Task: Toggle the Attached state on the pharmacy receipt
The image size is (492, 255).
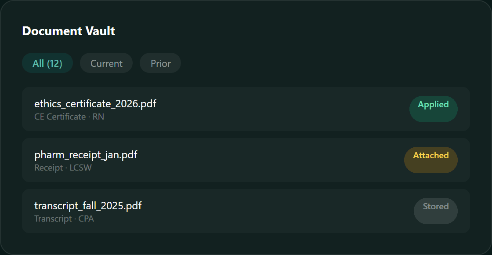Action: point(430,160)
